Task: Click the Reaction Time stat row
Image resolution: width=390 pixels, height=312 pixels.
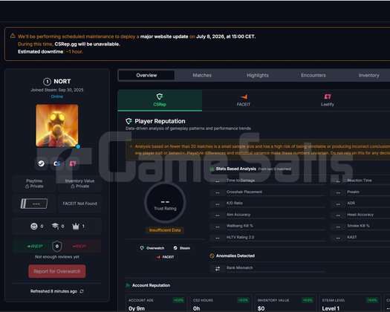Action: [x=360, y=181]
